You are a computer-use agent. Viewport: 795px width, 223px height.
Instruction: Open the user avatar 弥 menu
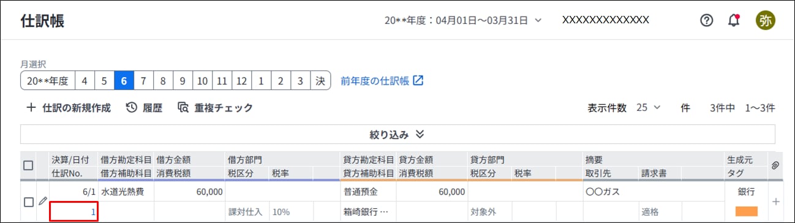point(765,20)
